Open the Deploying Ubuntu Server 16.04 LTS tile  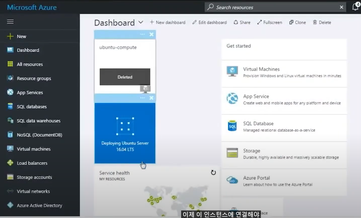coord(125,133)
